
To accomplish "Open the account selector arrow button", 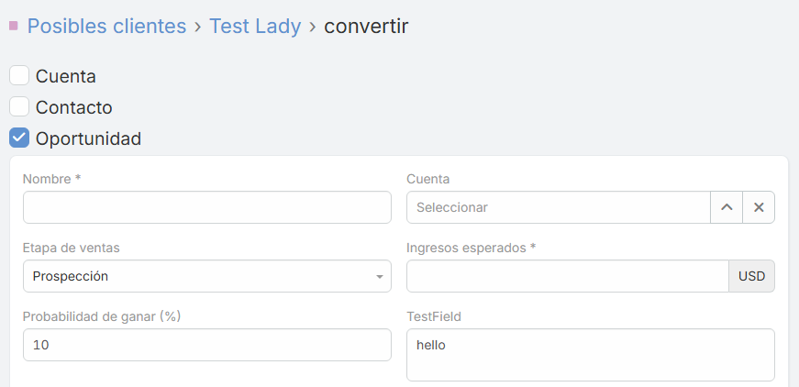I will click(x=727, y=207).
